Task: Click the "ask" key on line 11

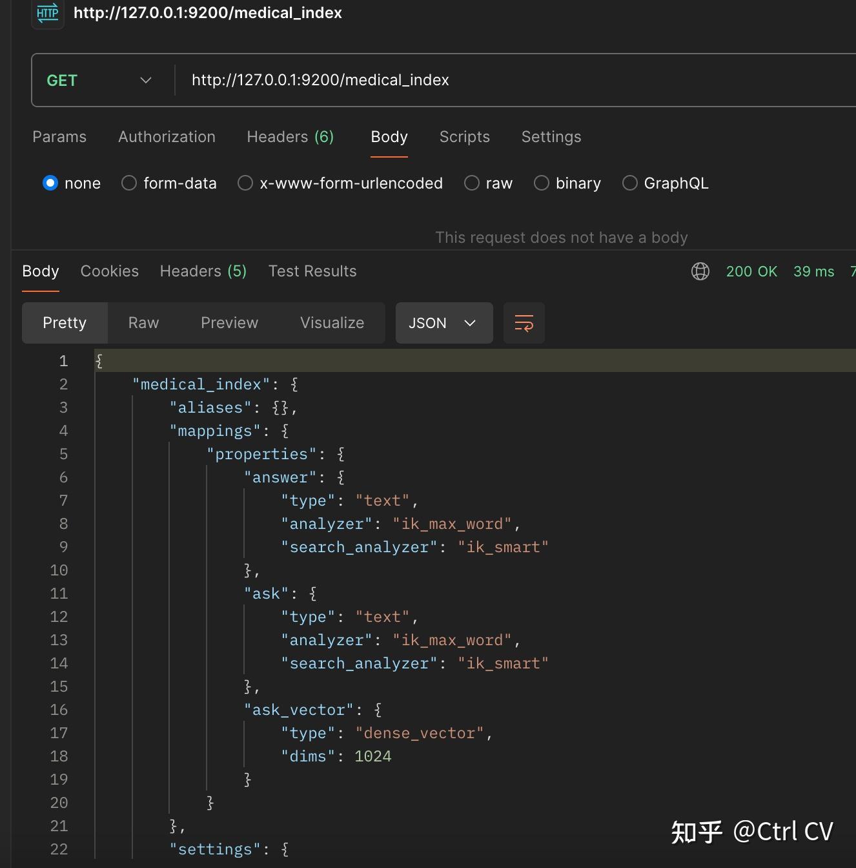Action: [266, 594]
